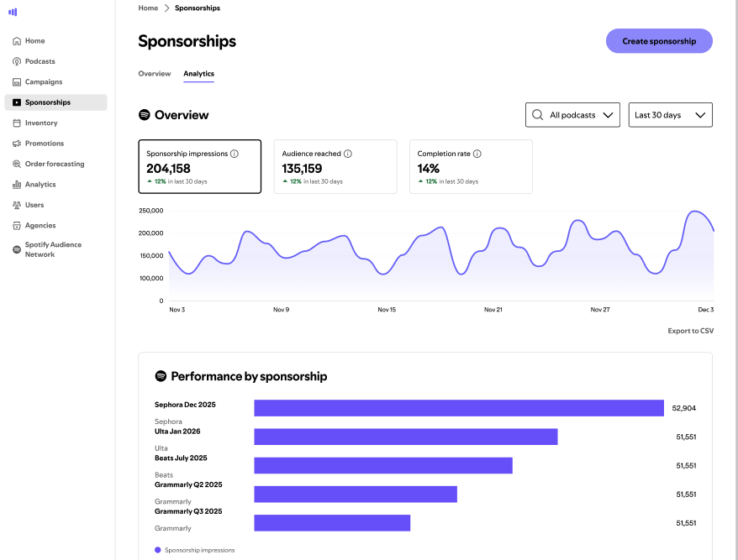The image size is (738, 560).
Task: Click the Inventory calendar icon
Action: click(17, 123)
